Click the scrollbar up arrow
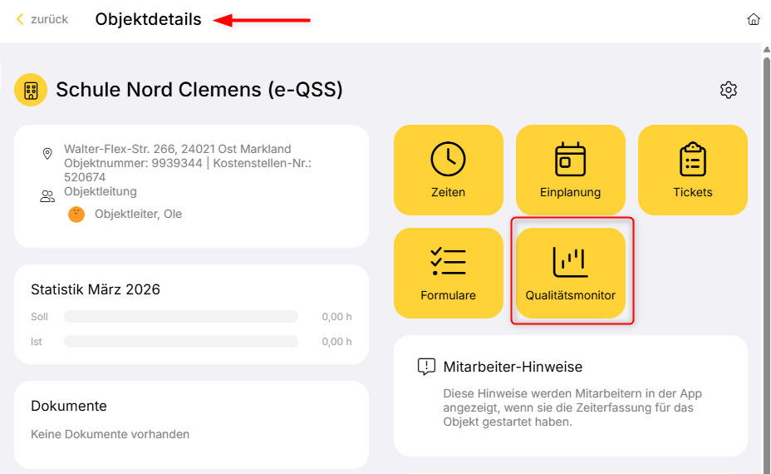 point(766,49)
